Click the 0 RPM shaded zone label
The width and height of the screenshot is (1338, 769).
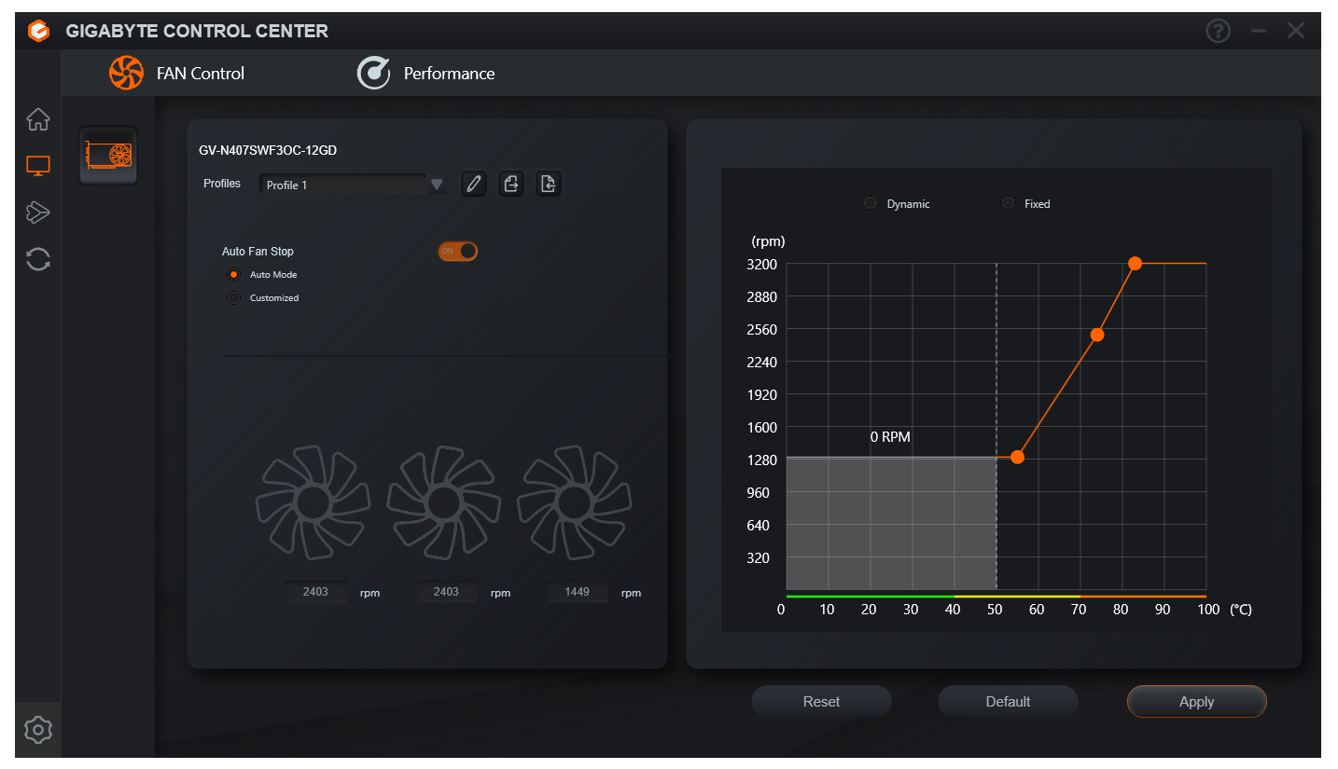coord(889,437)
